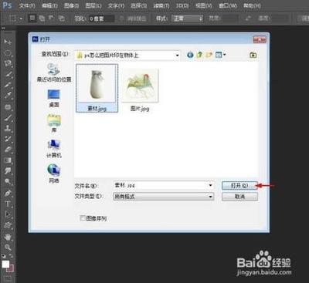
Task: Choose Add to selection mode
Action: click(42, 19)
